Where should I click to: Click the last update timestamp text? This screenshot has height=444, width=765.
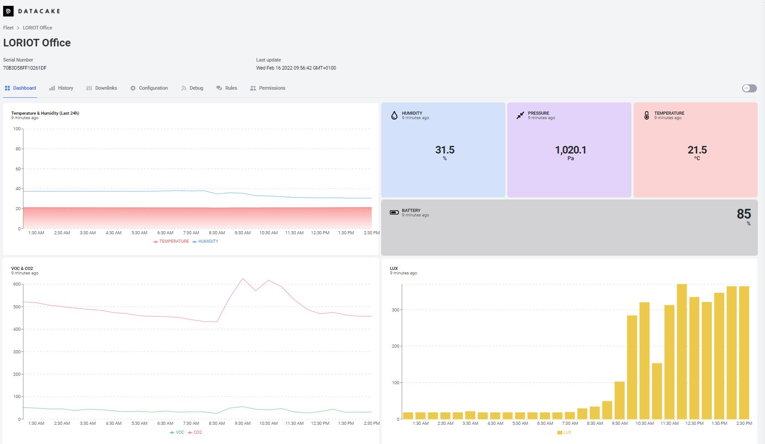click(x=296, y=68)
